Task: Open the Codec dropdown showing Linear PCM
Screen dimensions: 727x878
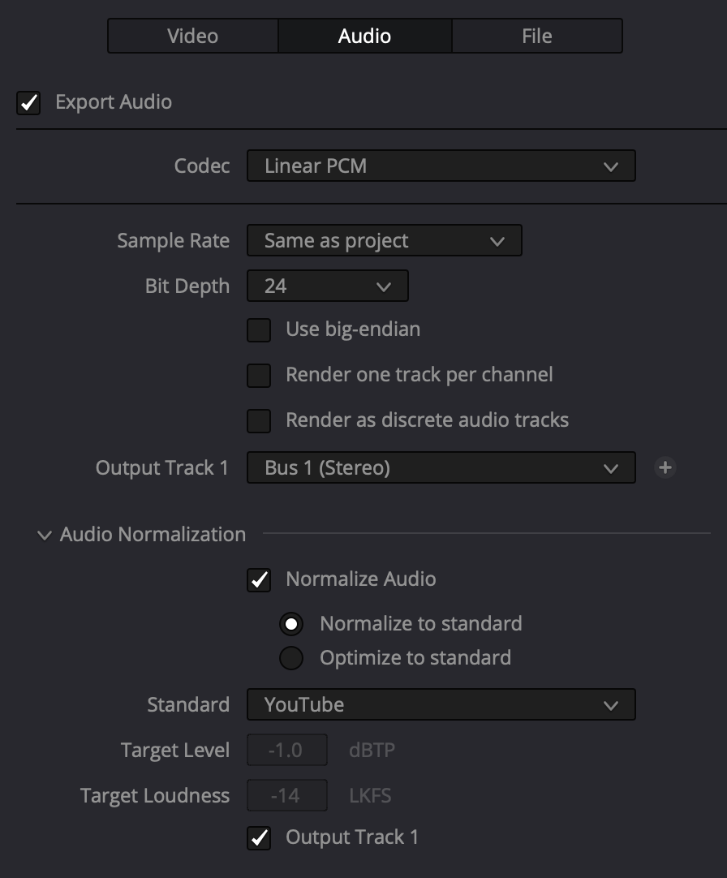Action: coord(441,166)
